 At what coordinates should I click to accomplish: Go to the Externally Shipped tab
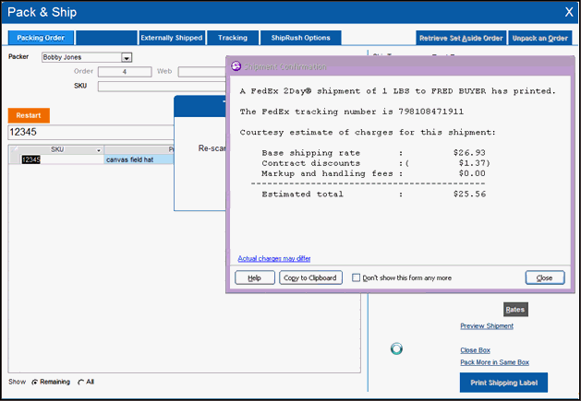[171, 38]
